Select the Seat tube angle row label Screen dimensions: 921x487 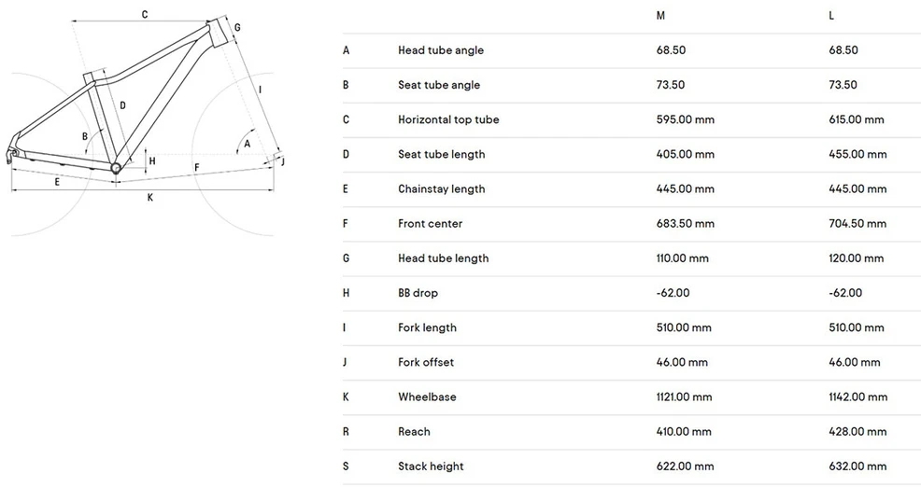click(439, 85)
